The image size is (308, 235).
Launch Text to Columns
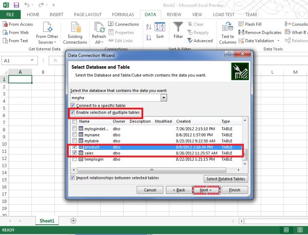point(227,33)
